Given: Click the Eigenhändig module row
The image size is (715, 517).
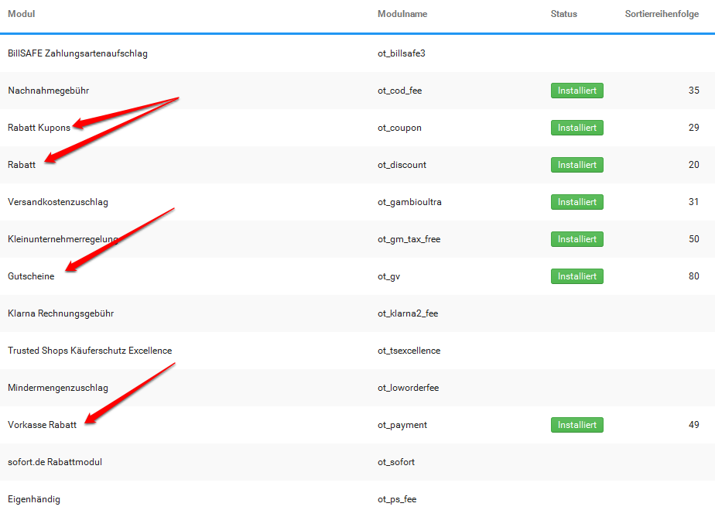Looking at the screenshot, I should click(34, 499).
